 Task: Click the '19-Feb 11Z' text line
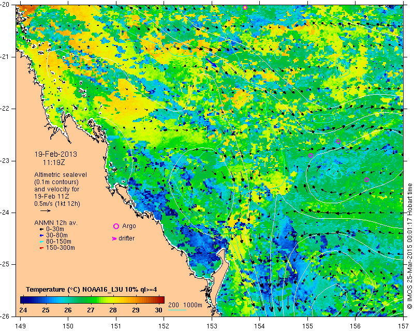click(x=51, y=197)
